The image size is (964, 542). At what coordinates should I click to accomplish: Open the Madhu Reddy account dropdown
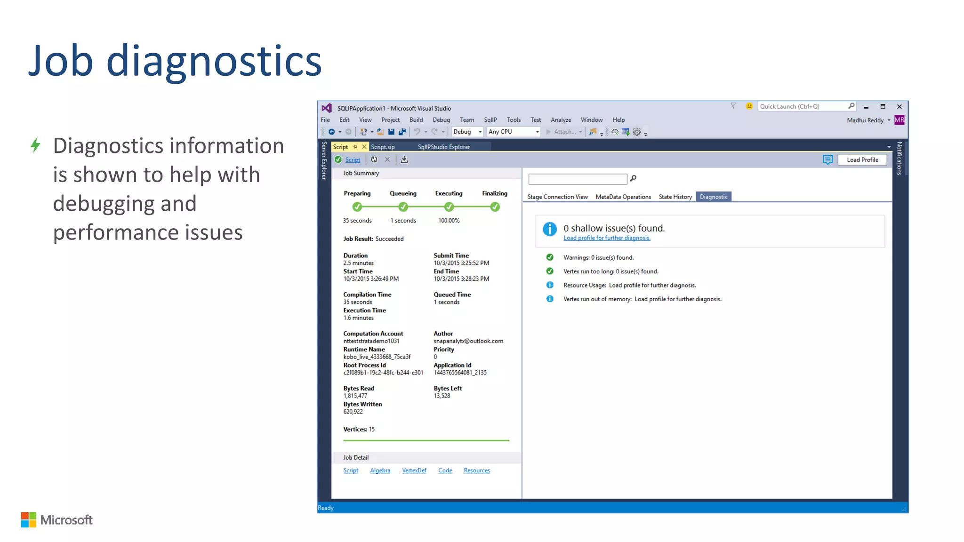tap(889, 120)
